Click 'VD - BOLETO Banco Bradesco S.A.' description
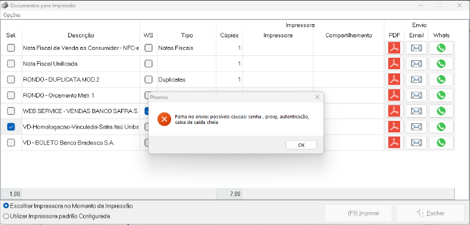 point(69,143)
